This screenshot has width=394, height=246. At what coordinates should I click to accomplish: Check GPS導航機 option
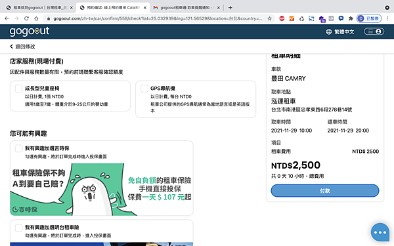coord(144,89)
